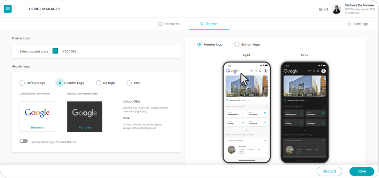Screen dimensions: 379x178
Task: Tap the bell icon in Dark preview
Action: (x=314, y=71)
